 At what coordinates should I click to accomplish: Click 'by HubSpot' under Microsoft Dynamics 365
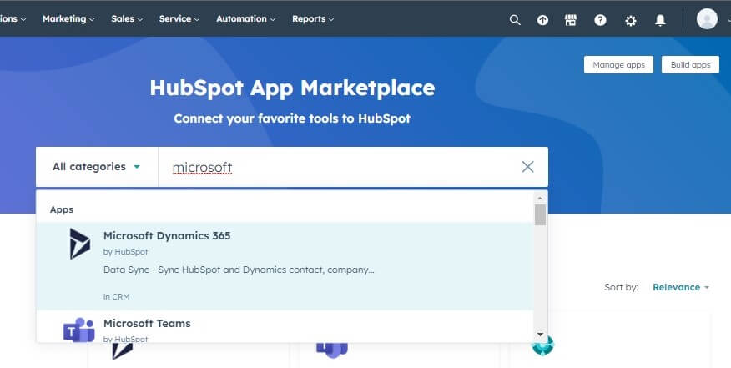tap(125, 252)
